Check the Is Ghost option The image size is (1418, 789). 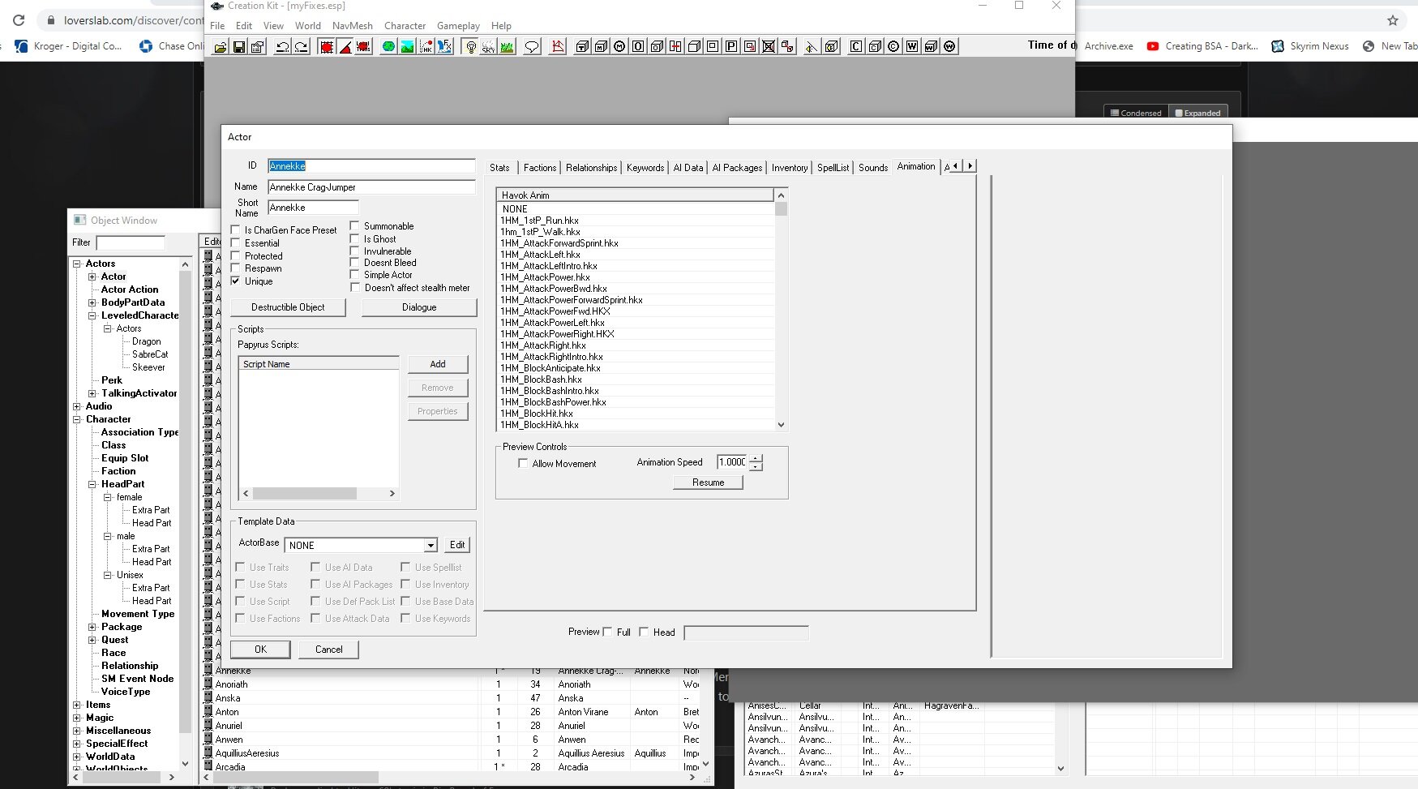[355, 239]
